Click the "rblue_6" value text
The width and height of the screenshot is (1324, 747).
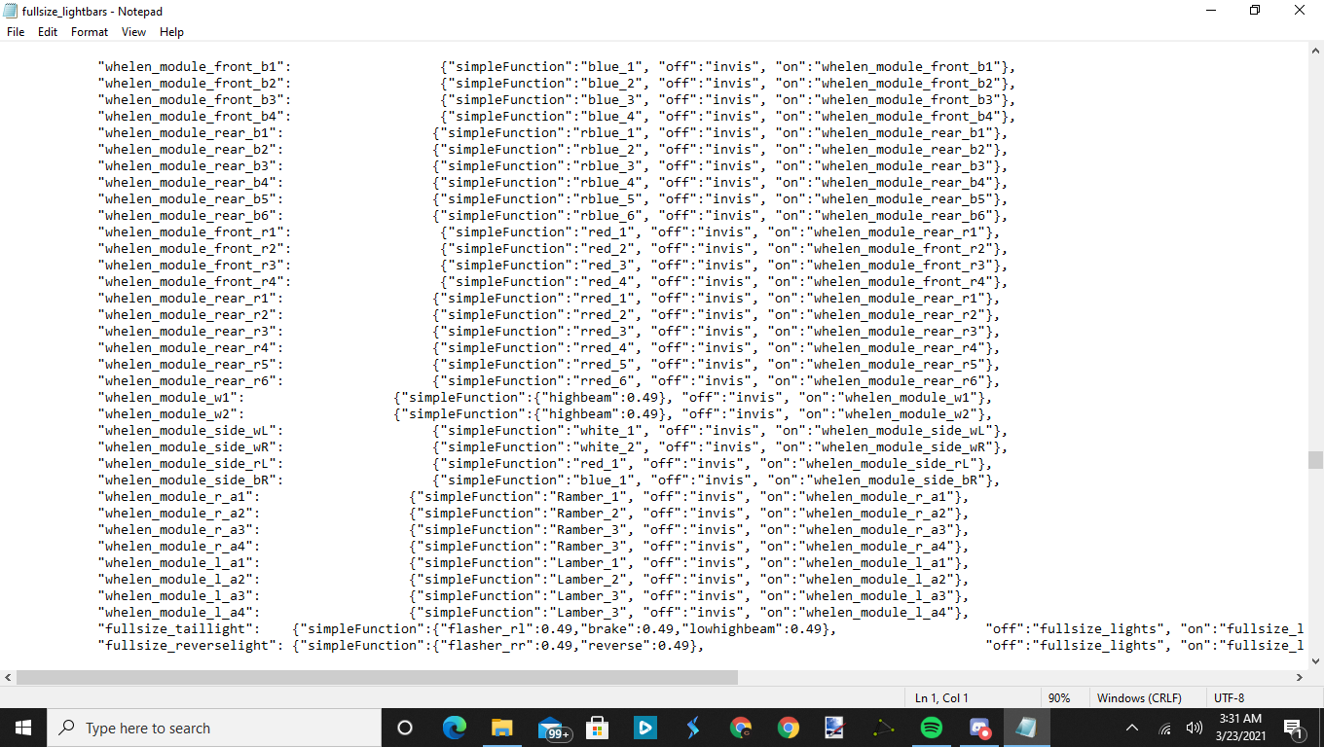607,215
